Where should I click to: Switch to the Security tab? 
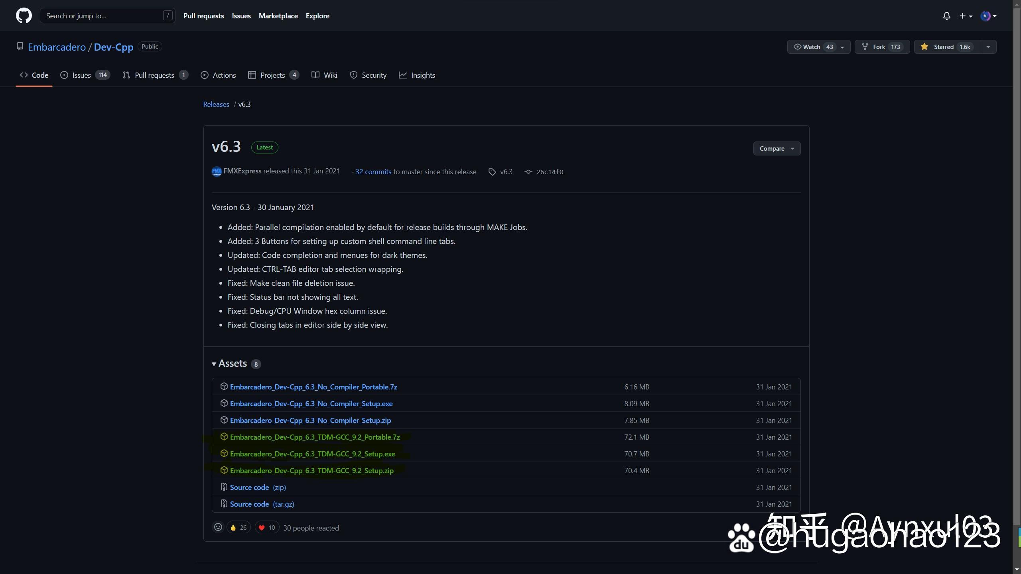(368, 75)
